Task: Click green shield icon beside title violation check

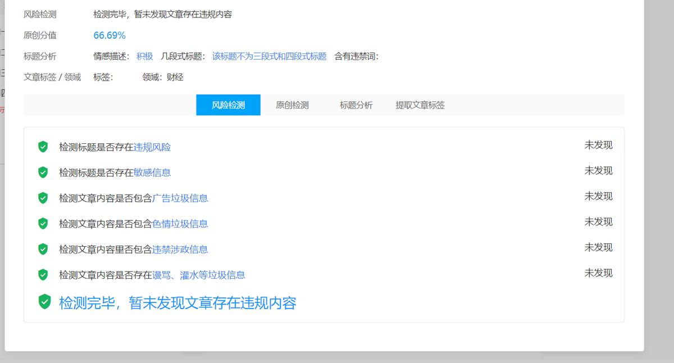Action: pyautogui.click(x=43, y=146)
